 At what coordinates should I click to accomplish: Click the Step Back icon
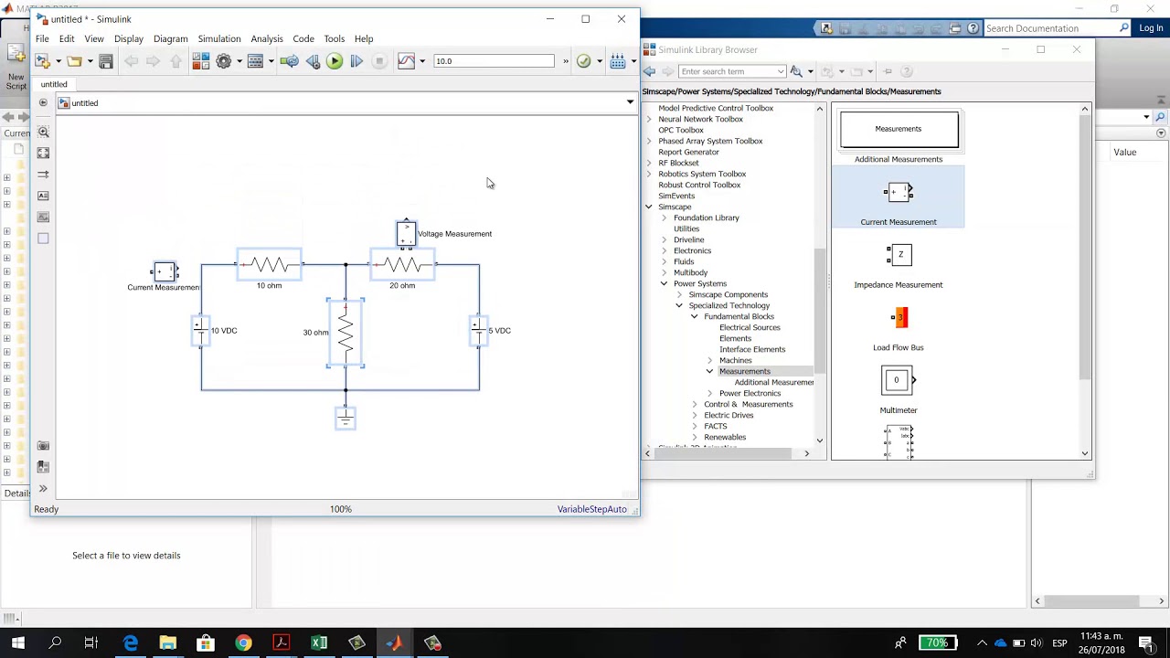(313, 61)
